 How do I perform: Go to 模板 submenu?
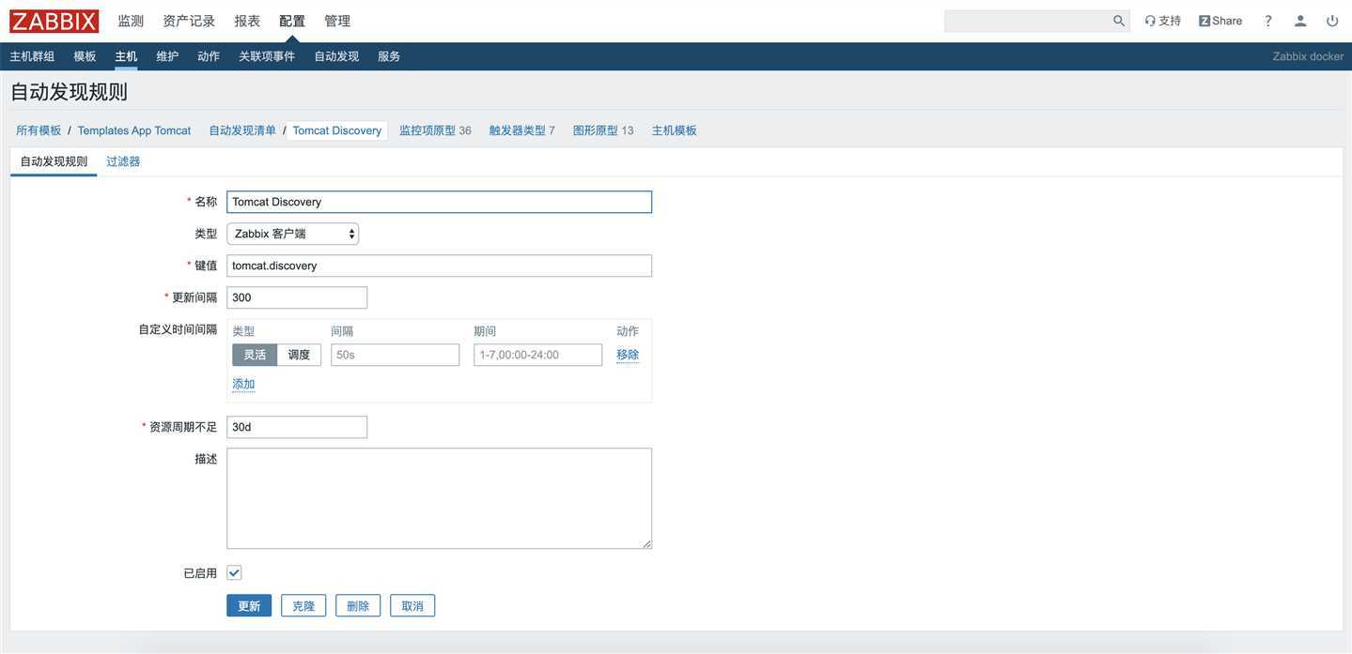click(85, 56)
